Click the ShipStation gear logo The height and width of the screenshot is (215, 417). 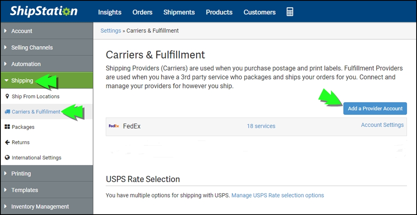click(44, 11)
